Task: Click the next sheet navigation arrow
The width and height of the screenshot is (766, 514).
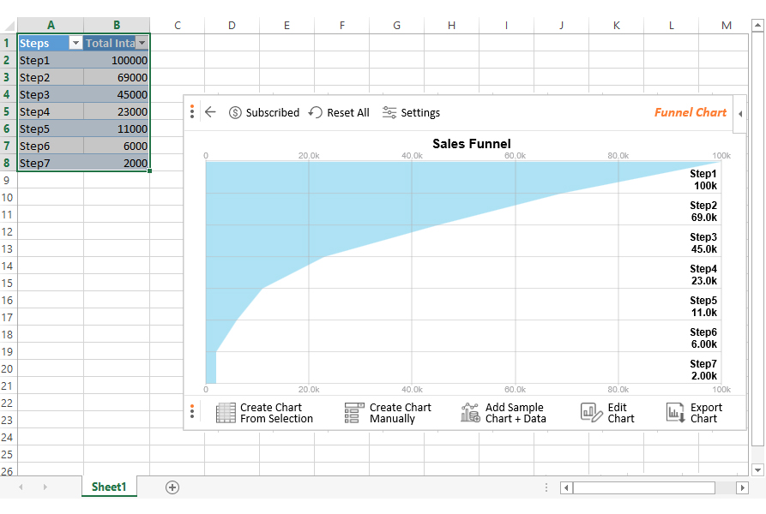Action: pyautogui.click(x=45, y=487)
